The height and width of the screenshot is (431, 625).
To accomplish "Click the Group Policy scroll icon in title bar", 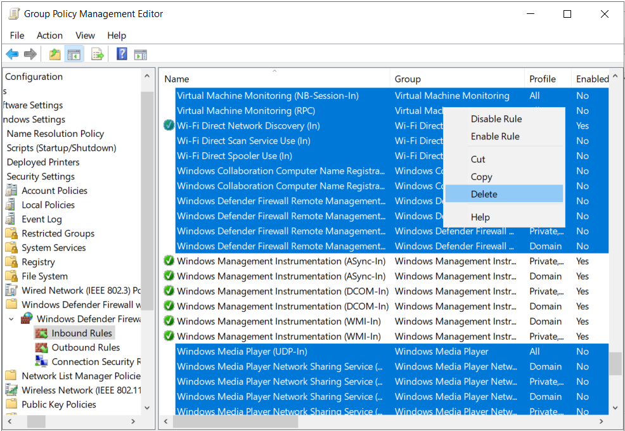I will [x=14, y=13].
